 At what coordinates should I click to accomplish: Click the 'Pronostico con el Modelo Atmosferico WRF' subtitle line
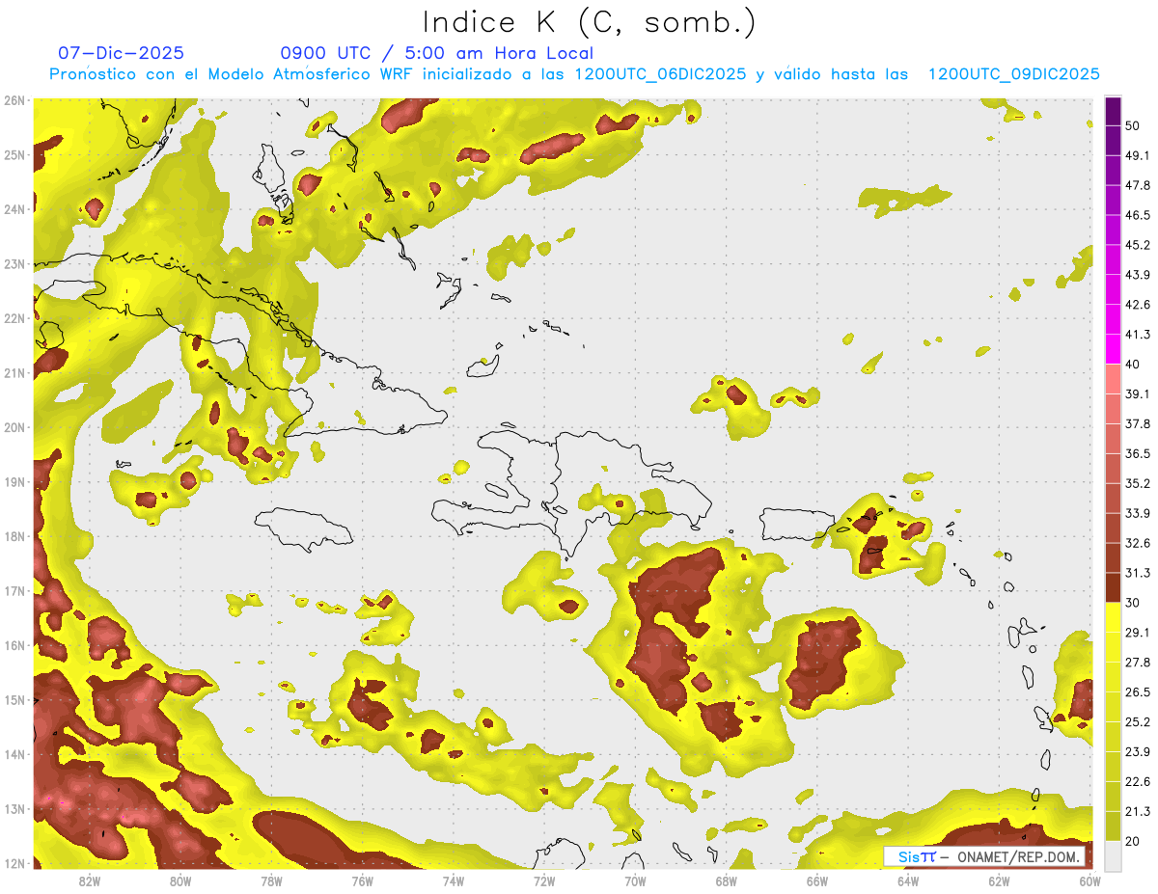574,74
